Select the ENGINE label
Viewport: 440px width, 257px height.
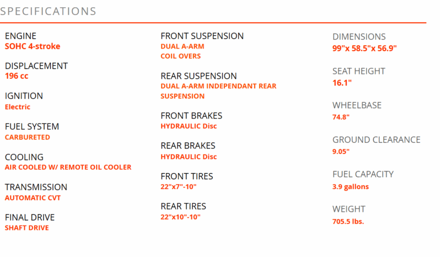20,36
